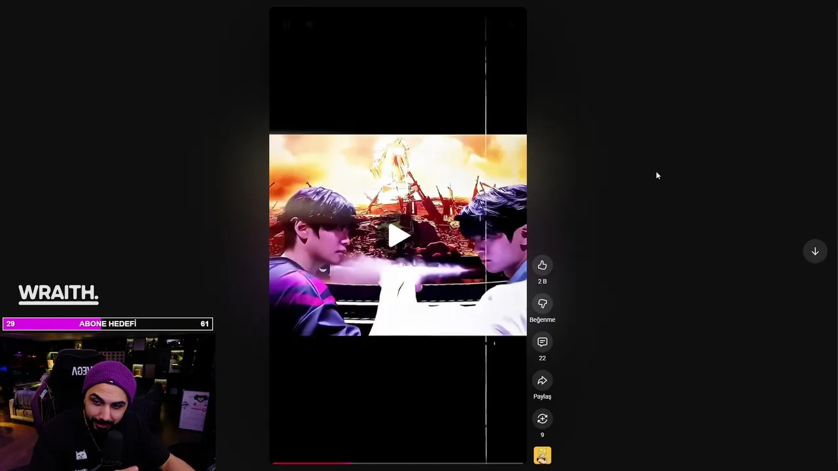Viewport: 838px width, 471px height.
Task: Open the remix option with count 9
Action: [x=542, y=419]
